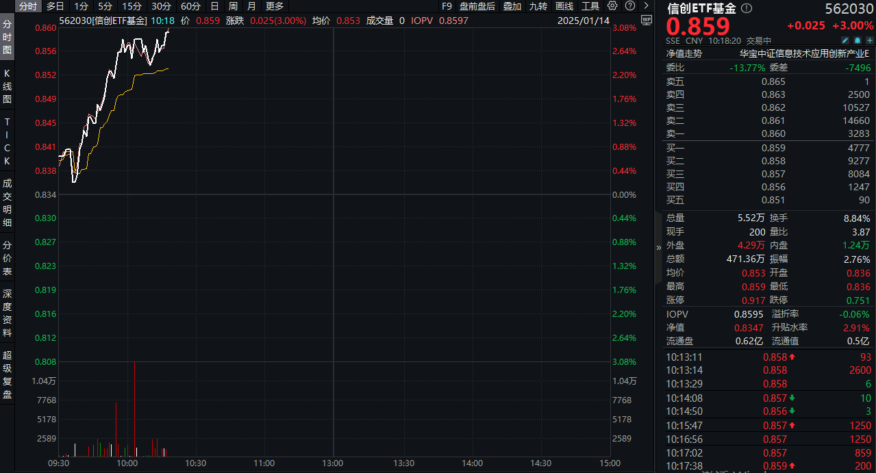
Task: Open the help question mark icon
Action: pos(629,6)
